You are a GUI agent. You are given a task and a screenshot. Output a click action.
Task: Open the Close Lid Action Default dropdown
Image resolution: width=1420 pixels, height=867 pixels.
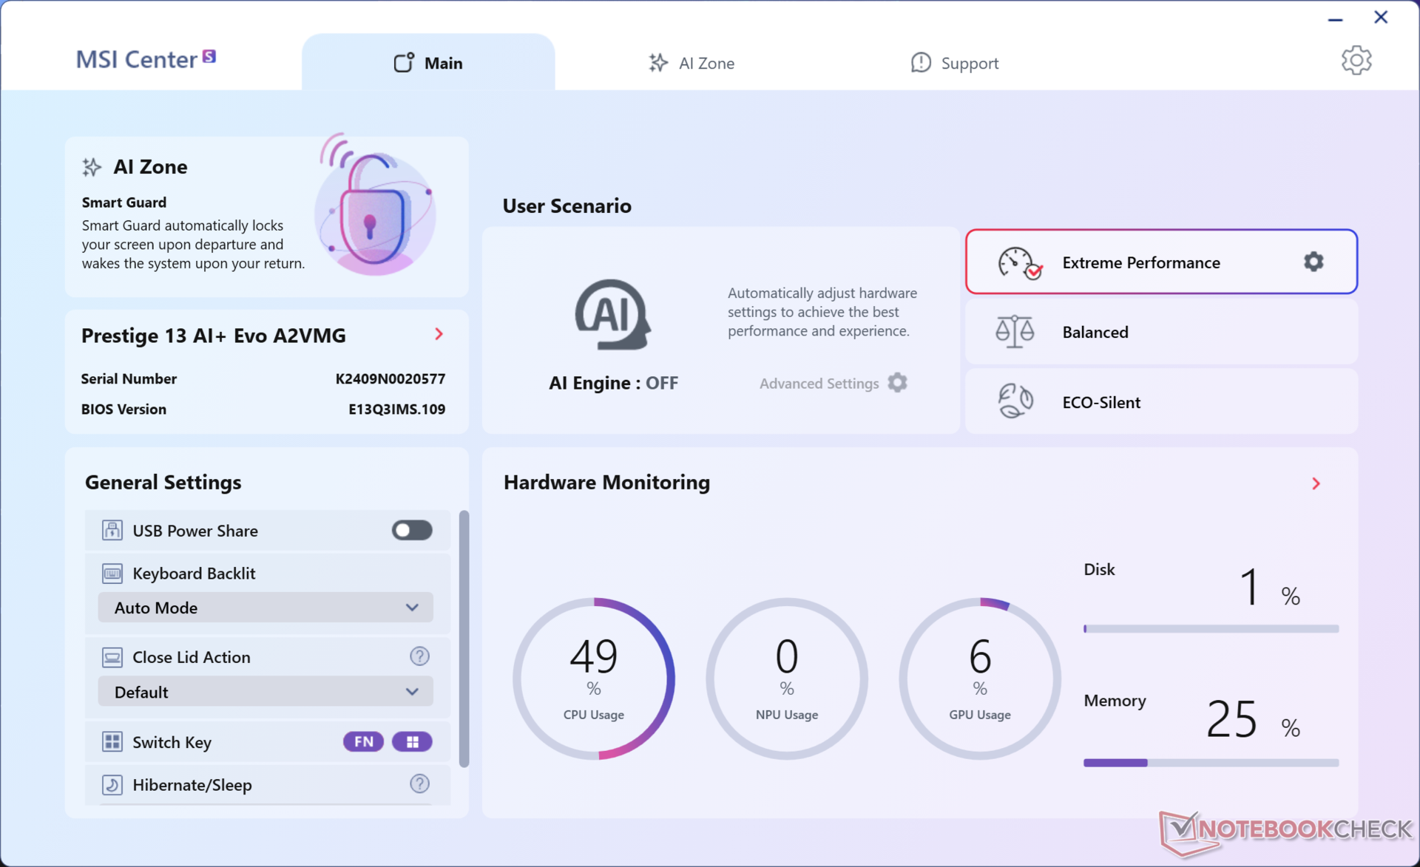point(266,692)
